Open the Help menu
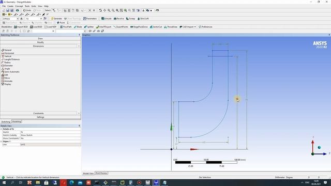Viewport: 331px width, 186px height. click(46, 6)
